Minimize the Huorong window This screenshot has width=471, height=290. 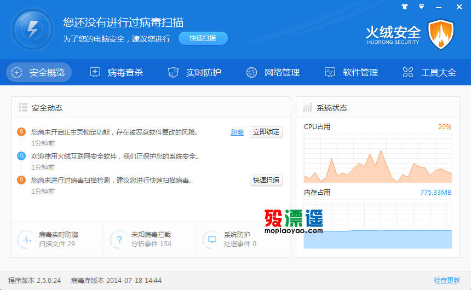(x=439, y=7)
